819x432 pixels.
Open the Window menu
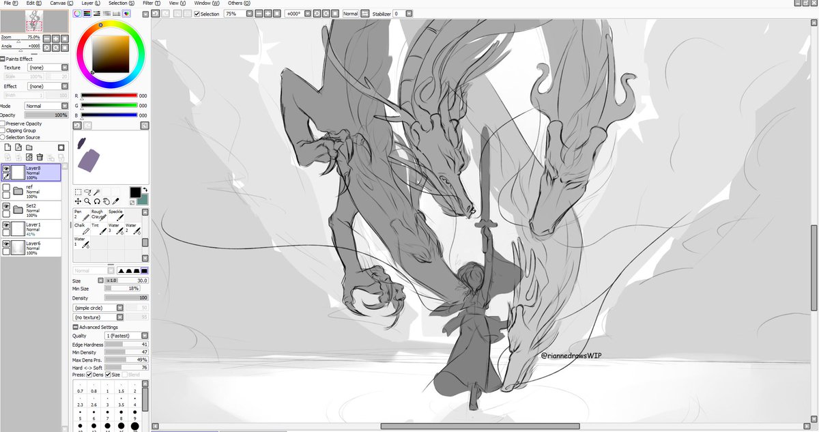pyautogui.click(x=206, y=3)
